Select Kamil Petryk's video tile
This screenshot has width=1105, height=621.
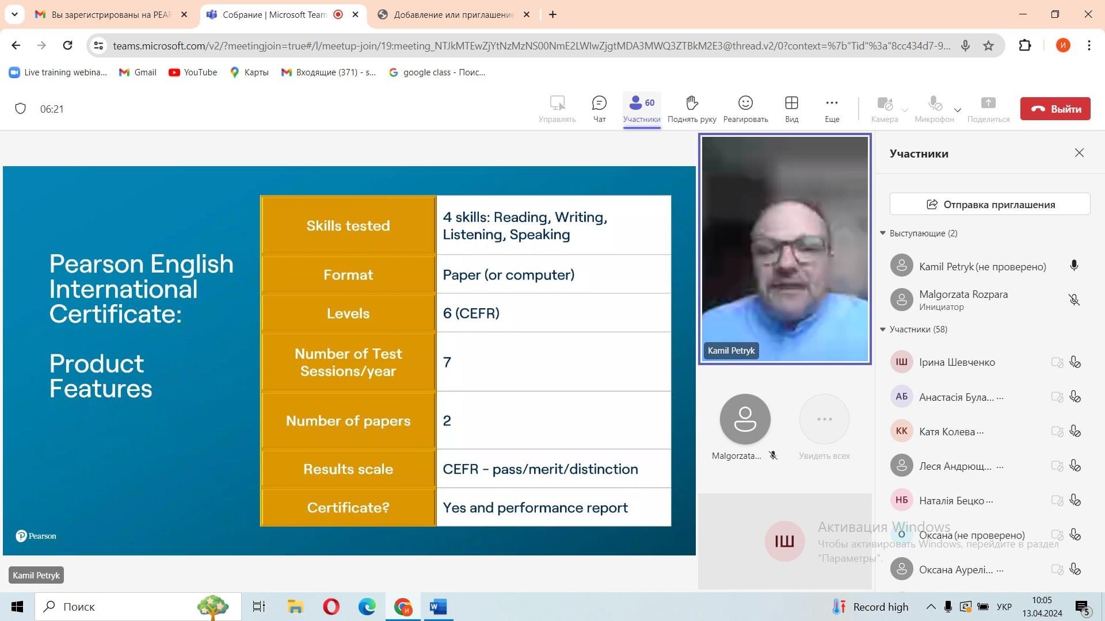784,248
